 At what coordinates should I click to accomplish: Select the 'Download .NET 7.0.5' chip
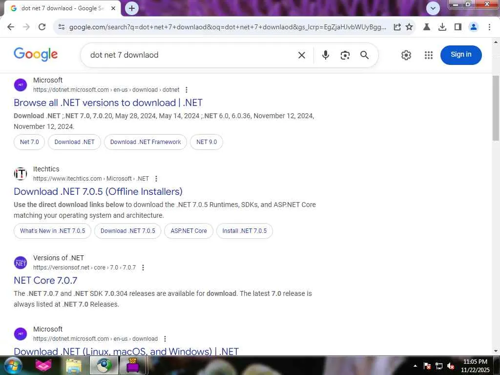[127, 231]
